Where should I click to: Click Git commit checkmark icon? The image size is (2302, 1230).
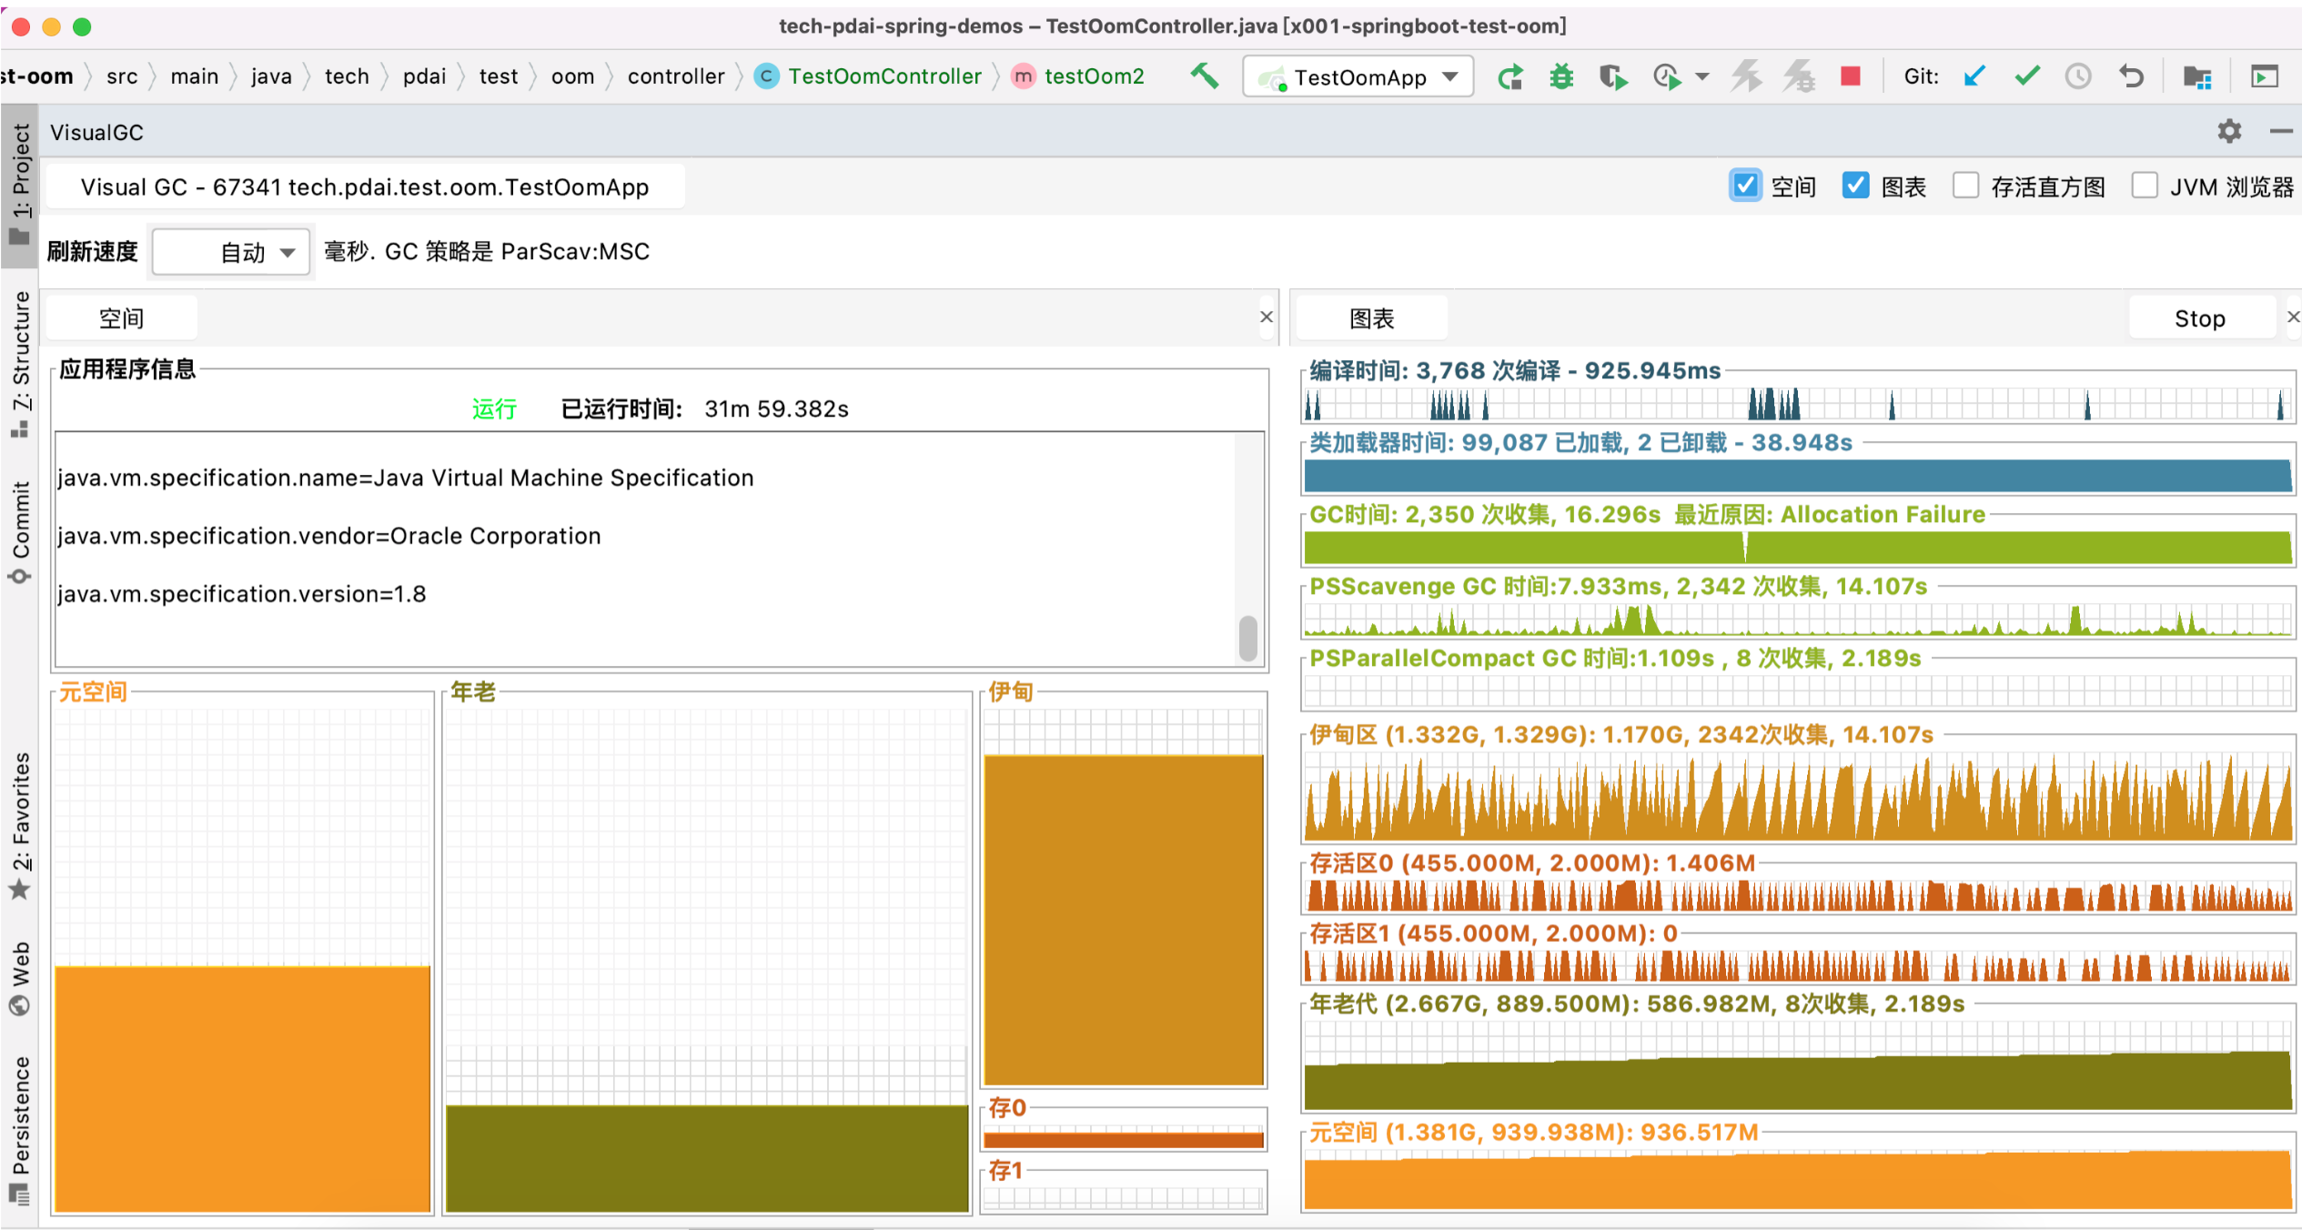[x=2026, y=76]
